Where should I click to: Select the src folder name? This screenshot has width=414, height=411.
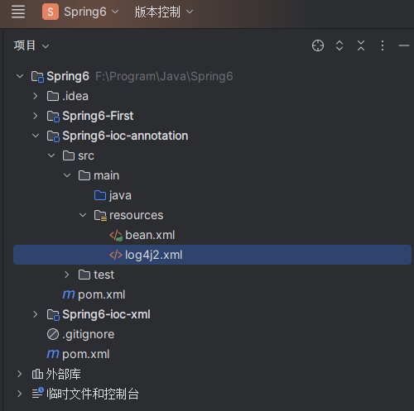86,155
